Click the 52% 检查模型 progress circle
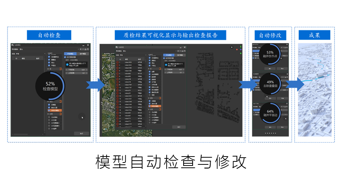The width and height of the screenshot is (342, 185). coord(50,88)
